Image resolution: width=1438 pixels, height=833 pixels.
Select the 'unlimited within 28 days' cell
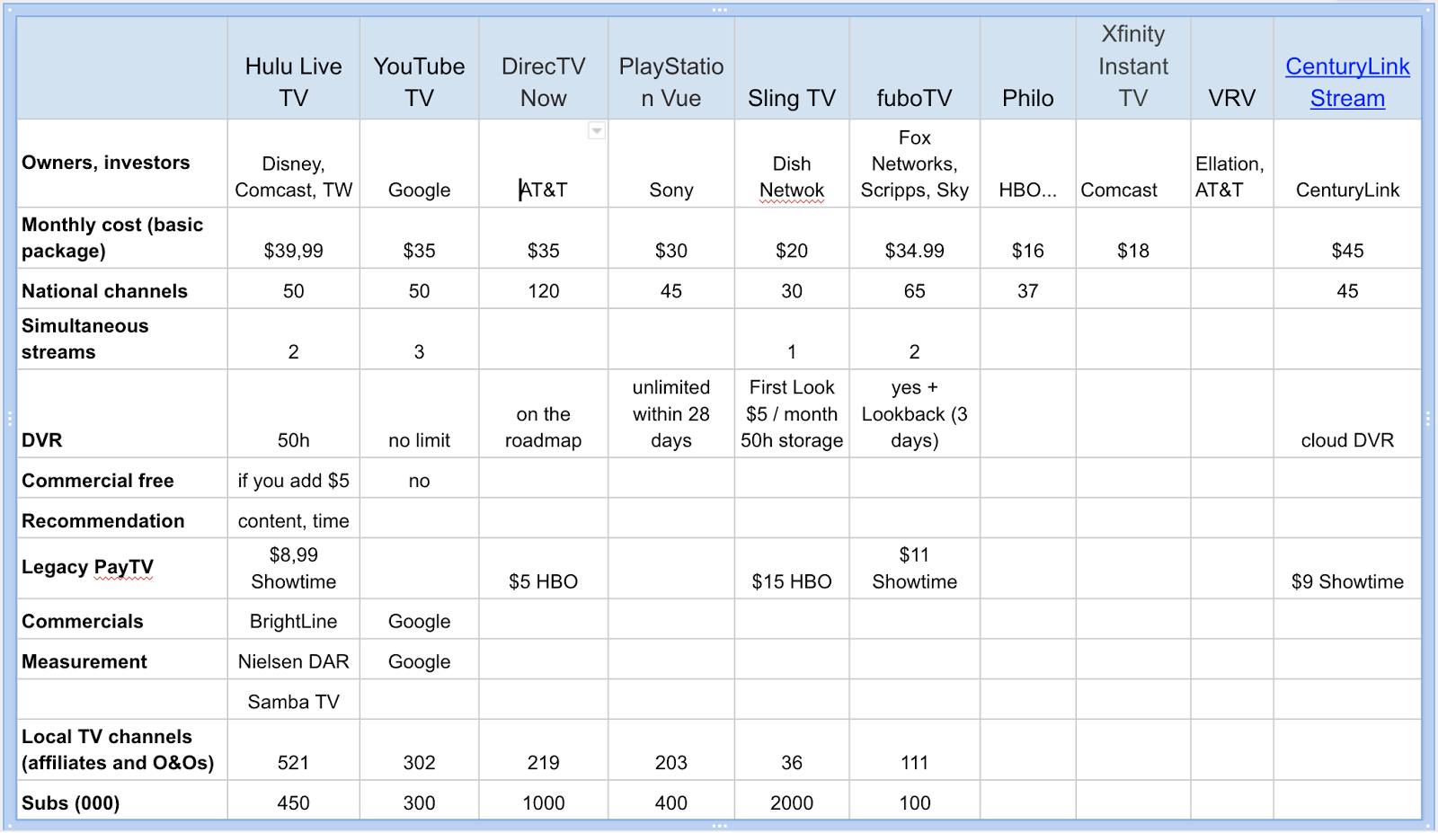(x=671, y=414)
